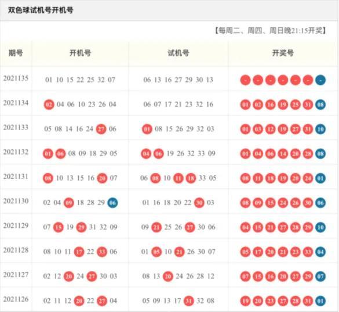Click issue number 2021131
This screenshot has width=339, height=312.
pos(16,177)
